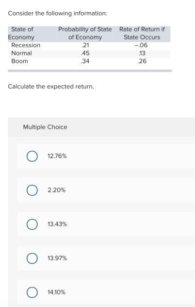Click the Boom return value .26
Screen dimensions: 195x307
(142, 61)
